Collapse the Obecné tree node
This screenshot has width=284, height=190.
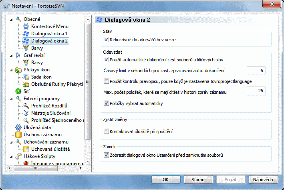click(11, 19)
